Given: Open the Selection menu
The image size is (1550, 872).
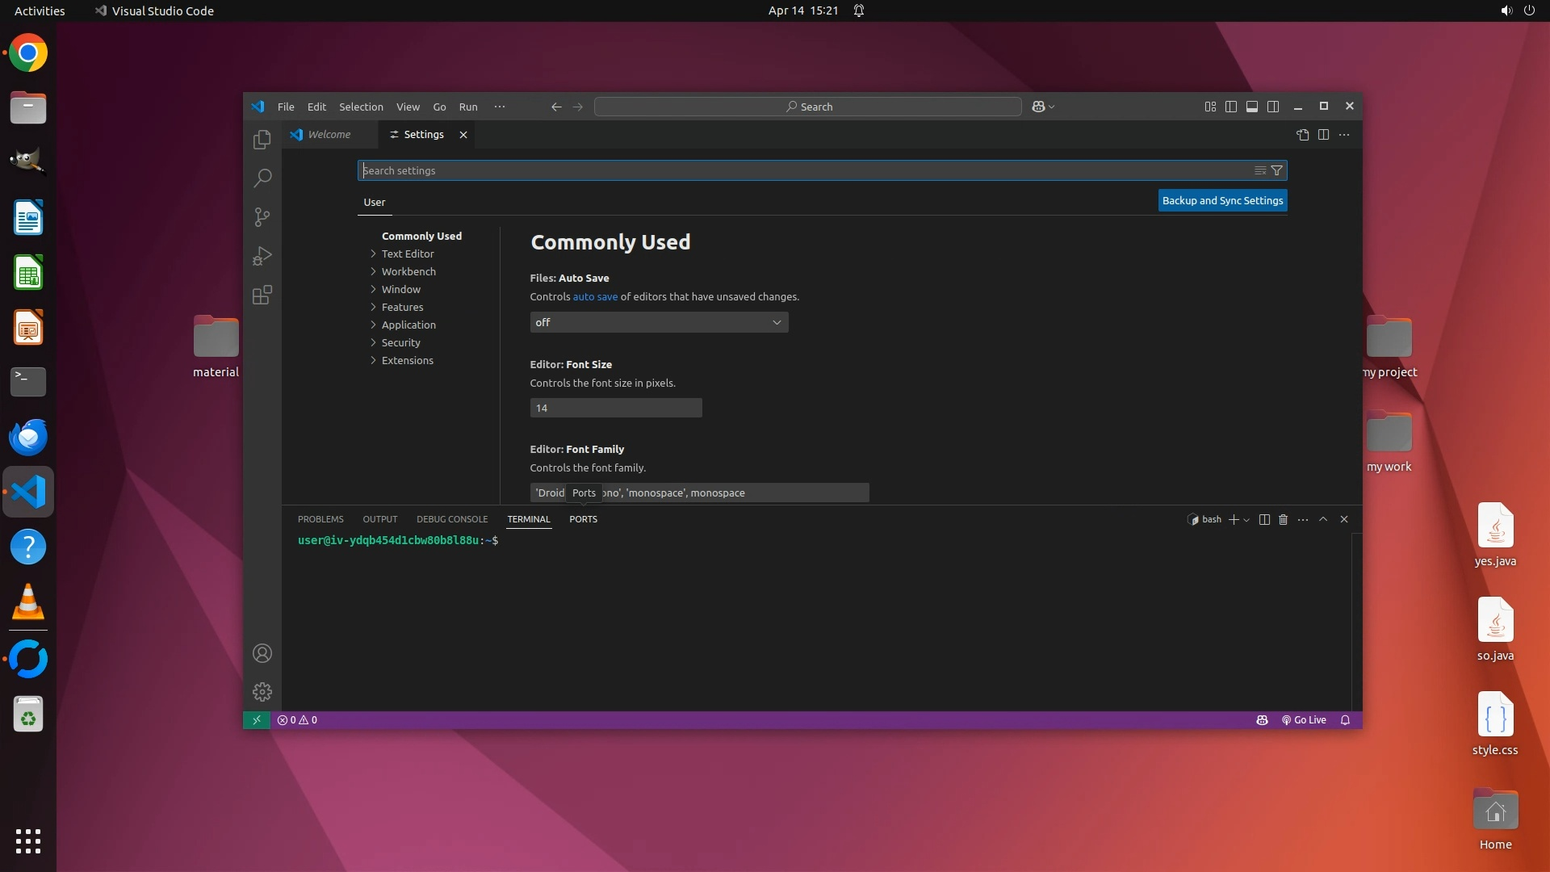Looking at the screenshot, I should 361,107.
